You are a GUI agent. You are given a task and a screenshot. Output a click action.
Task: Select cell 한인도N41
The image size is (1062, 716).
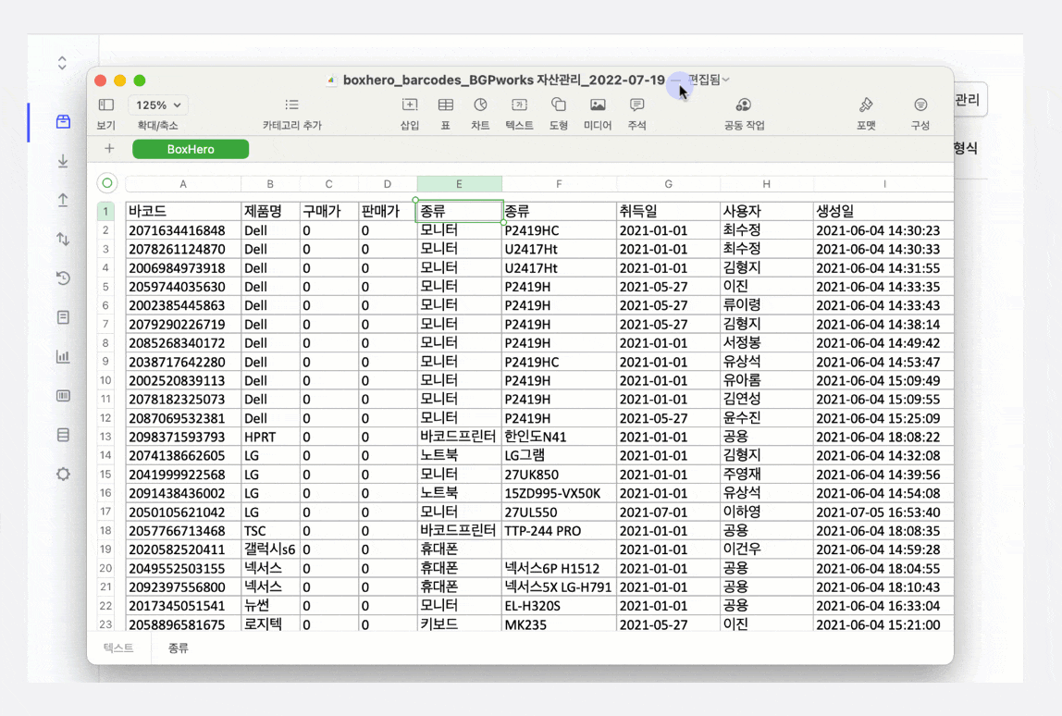pos(559,437)
